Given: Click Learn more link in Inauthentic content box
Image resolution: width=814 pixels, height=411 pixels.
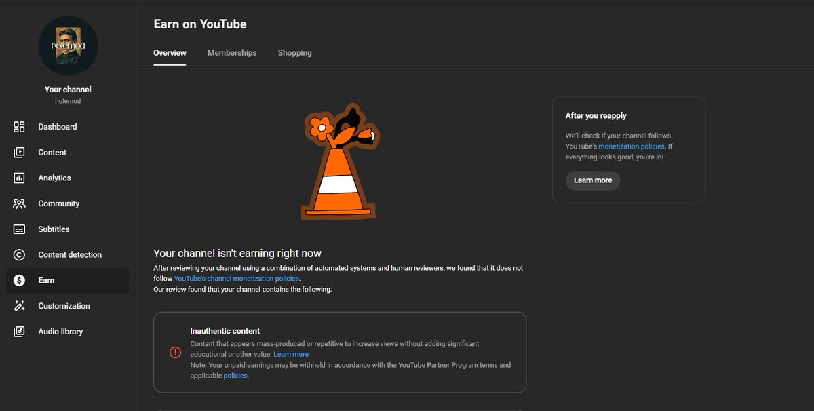Looking at the screenshot, I should (291, 354).
